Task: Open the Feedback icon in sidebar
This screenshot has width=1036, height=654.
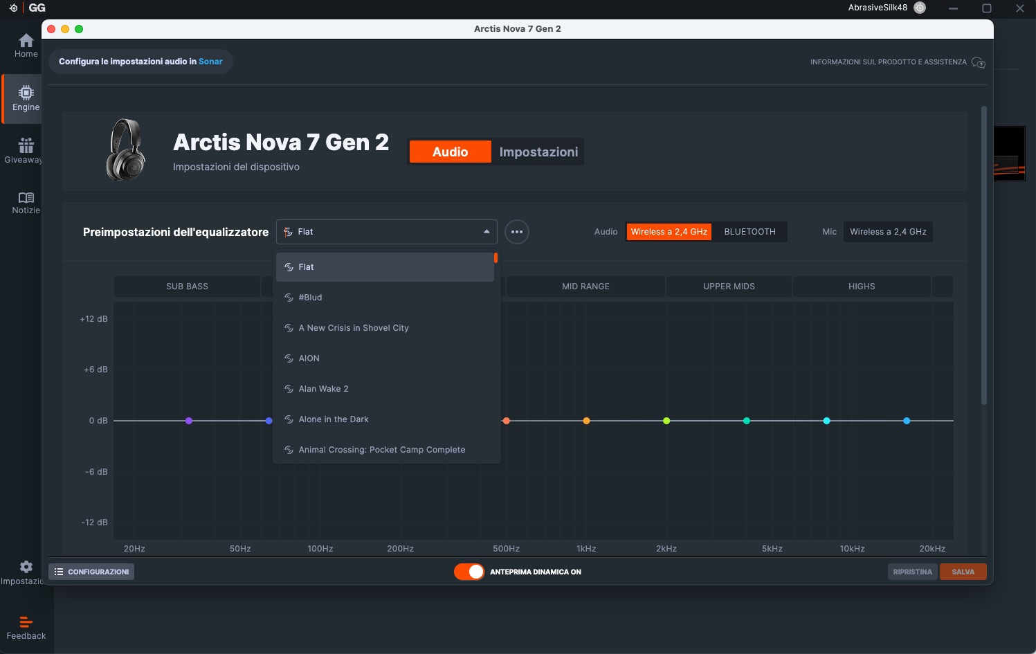Action: pos(26,622)
